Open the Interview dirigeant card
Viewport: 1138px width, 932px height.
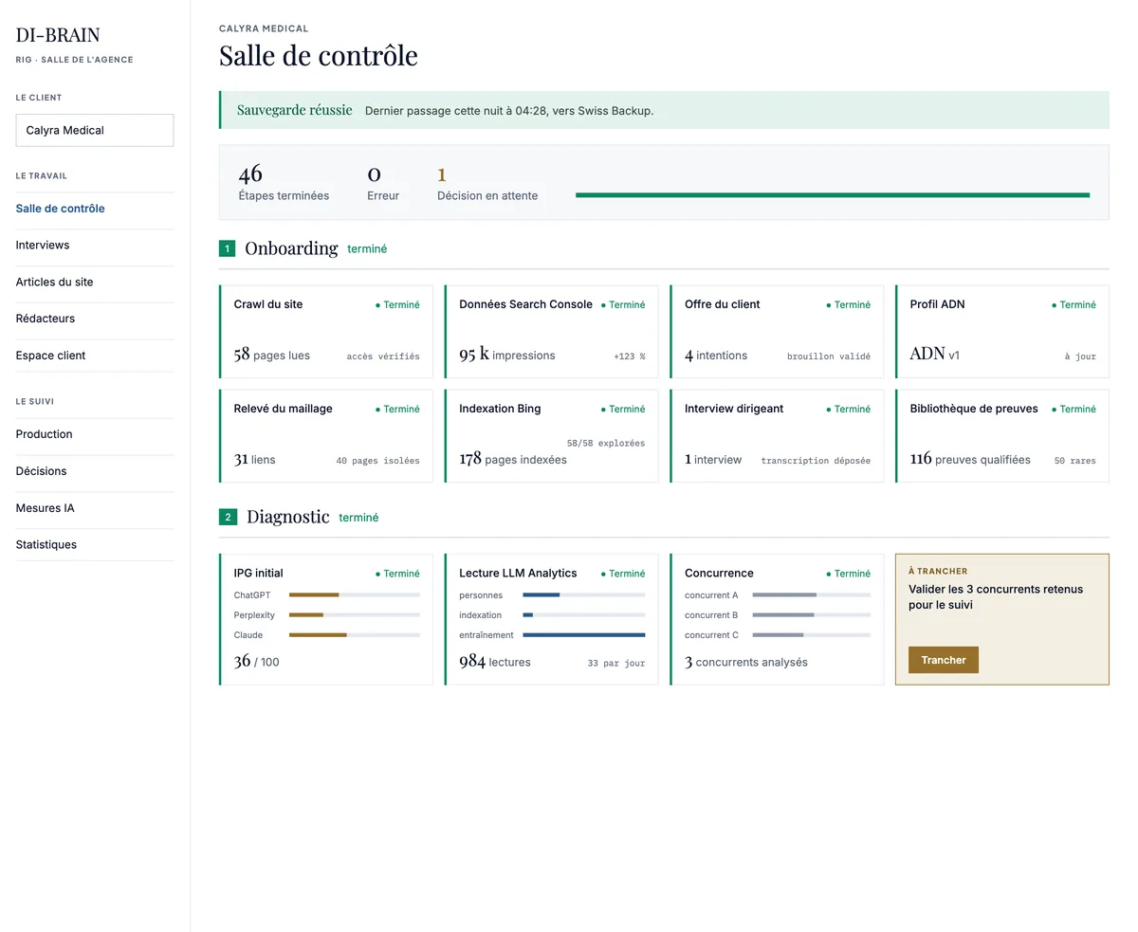coord(777,436)
